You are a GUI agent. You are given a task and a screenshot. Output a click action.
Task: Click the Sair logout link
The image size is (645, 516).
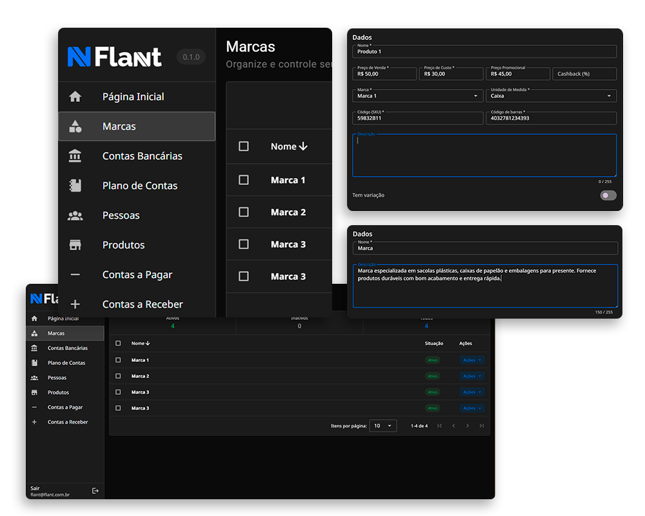(x=35, y=488)
